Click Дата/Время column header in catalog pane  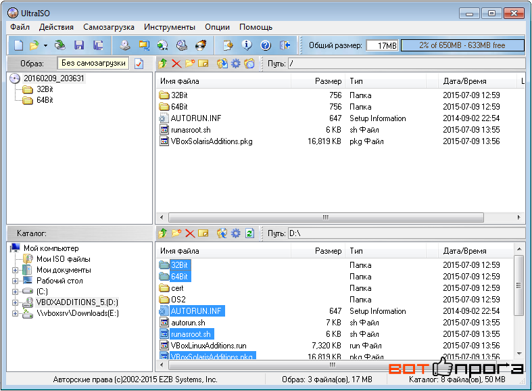[x=476, y=251]
